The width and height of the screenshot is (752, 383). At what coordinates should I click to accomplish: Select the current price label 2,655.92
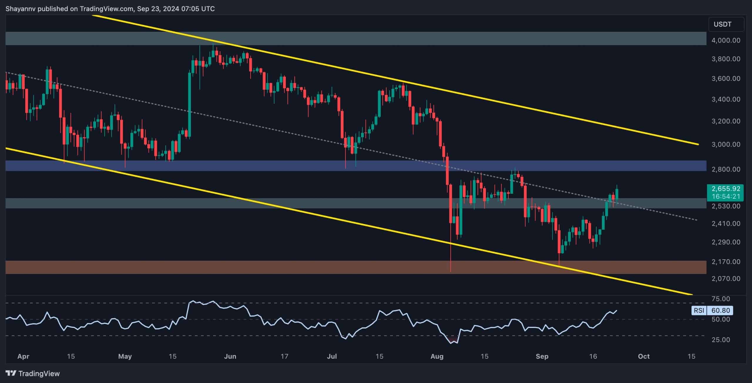click(725, 189)
